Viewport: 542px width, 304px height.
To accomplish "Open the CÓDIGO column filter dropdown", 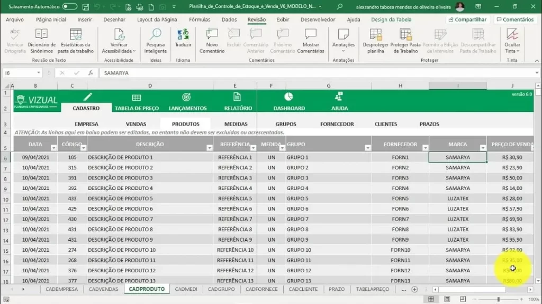I will pos(83,148).
